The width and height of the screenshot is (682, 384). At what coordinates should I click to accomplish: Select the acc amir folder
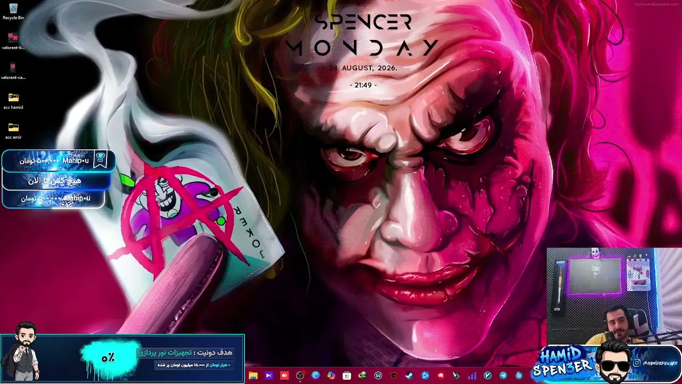click(13, 130)
